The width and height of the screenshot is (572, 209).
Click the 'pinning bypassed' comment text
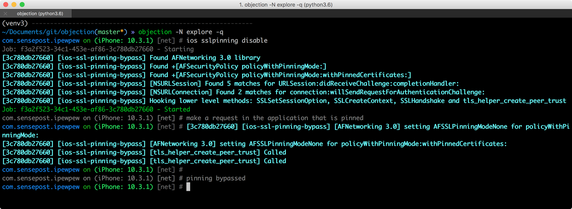(x=216, y=178)
